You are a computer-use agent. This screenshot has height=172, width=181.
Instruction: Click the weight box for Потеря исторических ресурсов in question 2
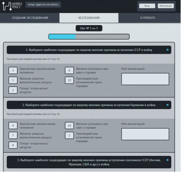[13, 145]
